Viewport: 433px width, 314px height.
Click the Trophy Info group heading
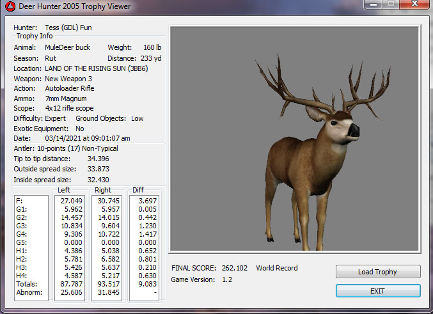[35, 36]
